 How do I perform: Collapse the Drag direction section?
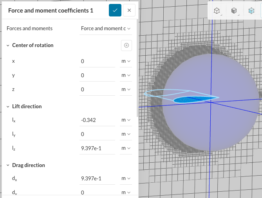tap(8, 165)
